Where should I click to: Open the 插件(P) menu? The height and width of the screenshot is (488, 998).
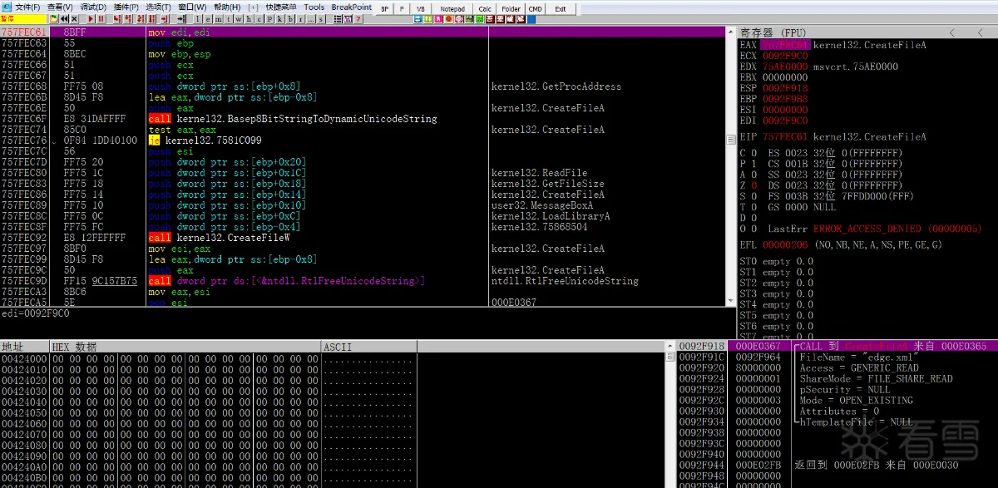click(126, 7)
